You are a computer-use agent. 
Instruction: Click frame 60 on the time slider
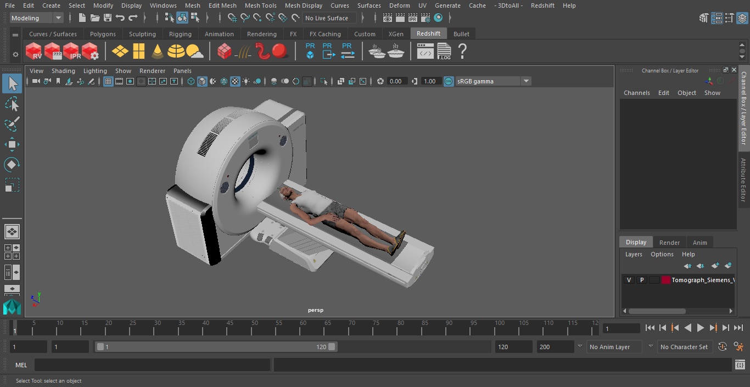[x=304, y=328]
